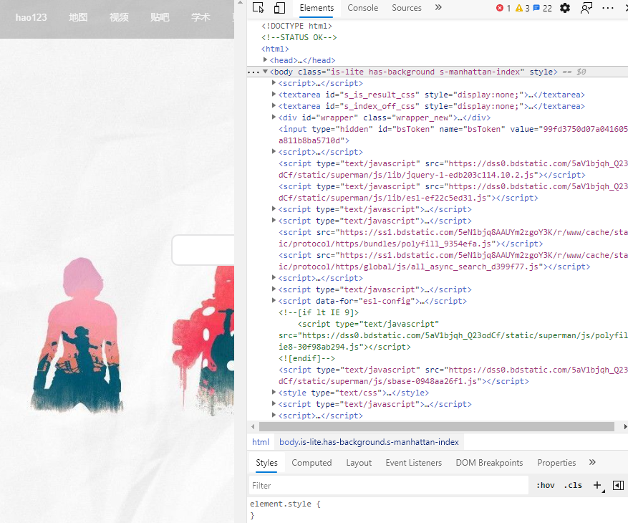
Task: Click the DOM tree horizontal scrollbar thumb
Action: tap(437, 426)
